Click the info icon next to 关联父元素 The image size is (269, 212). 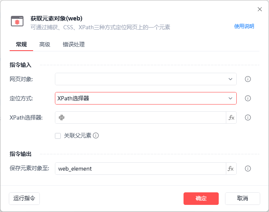(x=96, y=135)
